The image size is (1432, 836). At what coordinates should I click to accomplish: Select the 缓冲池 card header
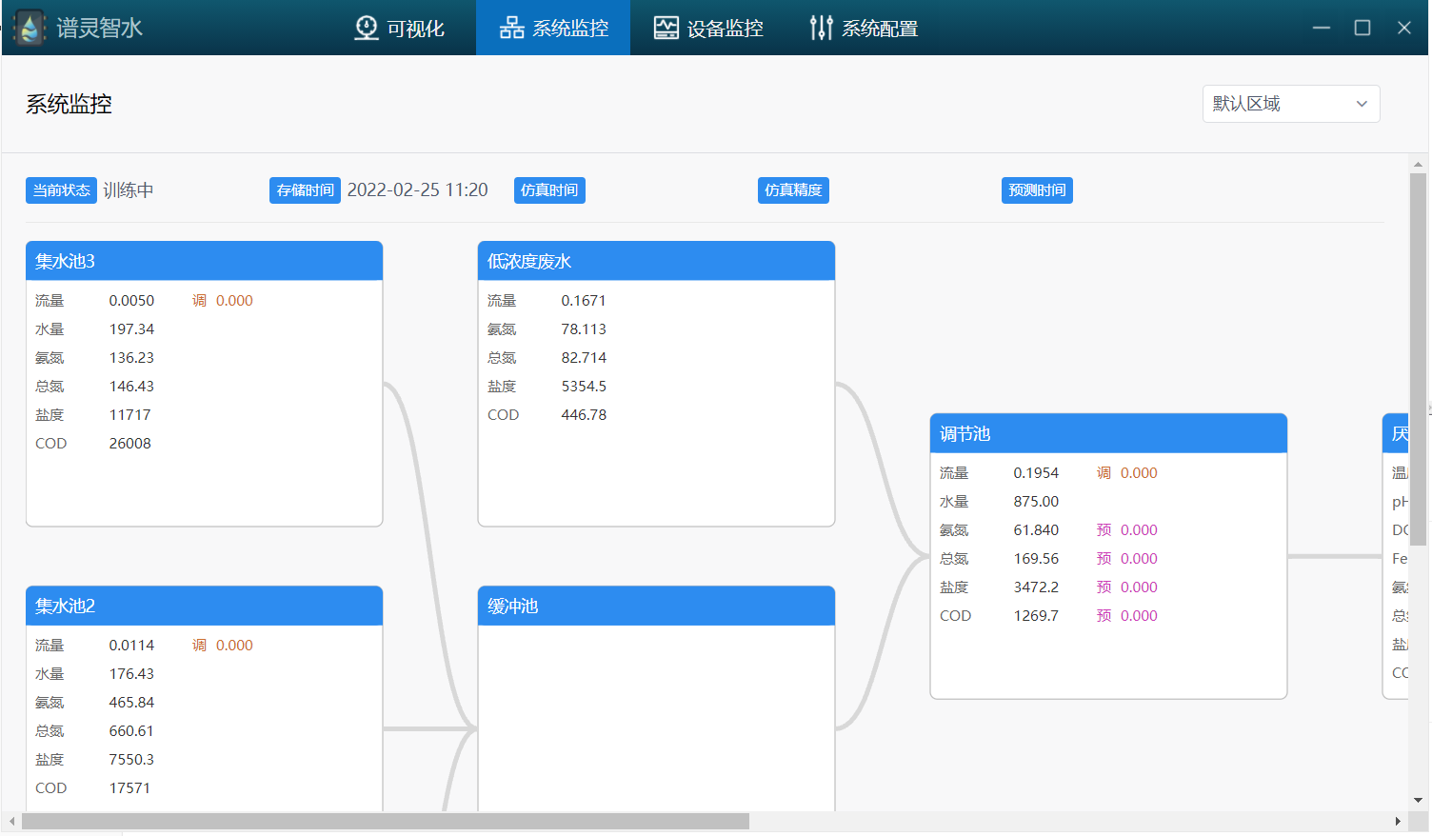coord(656,606)
